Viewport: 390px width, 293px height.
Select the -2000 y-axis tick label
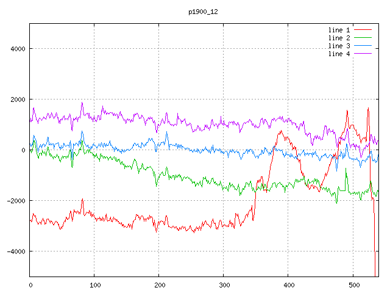pyautogui.click(x=15, y=201)
